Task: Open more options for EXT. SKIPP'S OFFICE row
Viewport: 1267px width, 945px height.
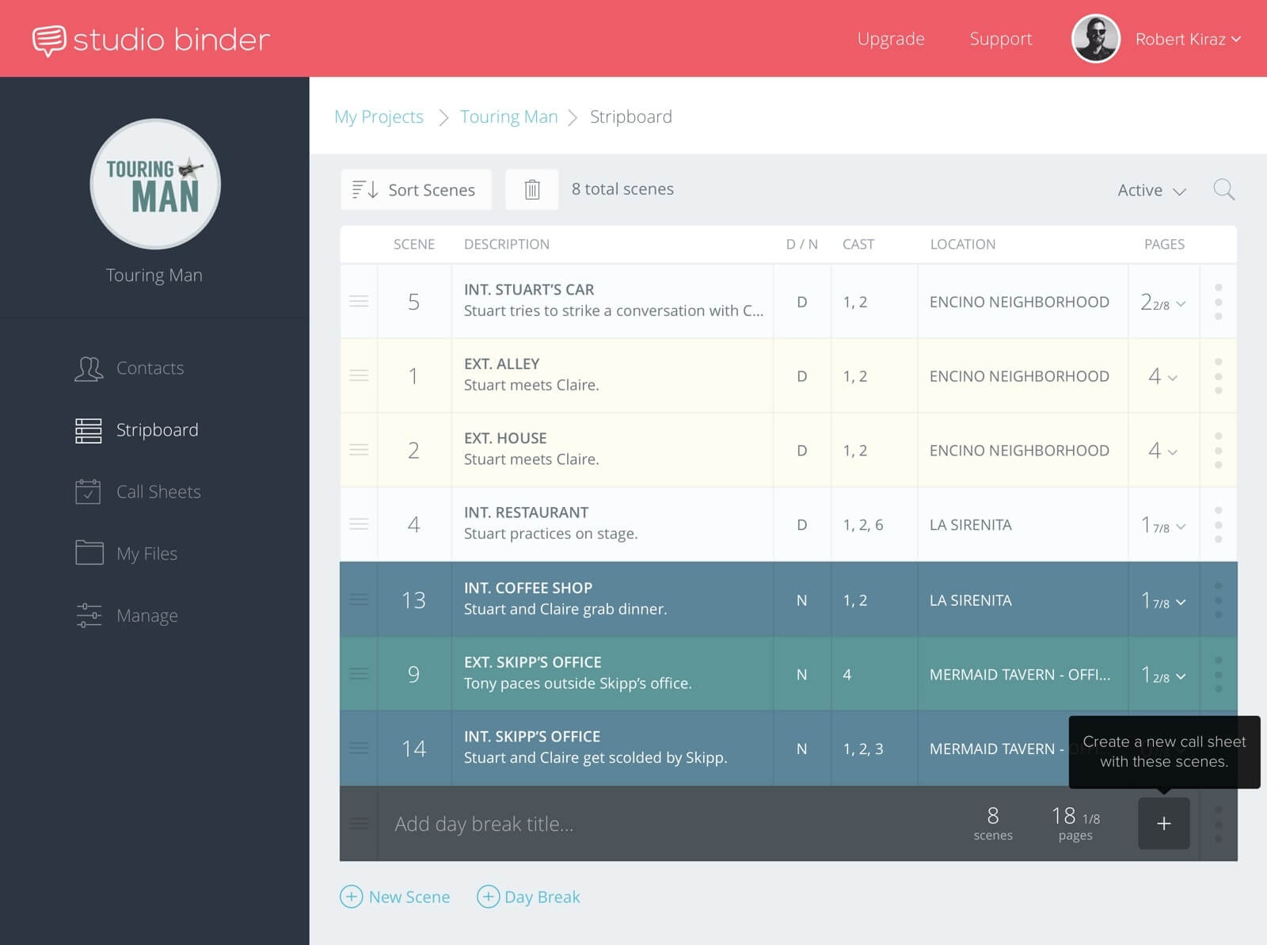Action: [x=1218, y=675]
